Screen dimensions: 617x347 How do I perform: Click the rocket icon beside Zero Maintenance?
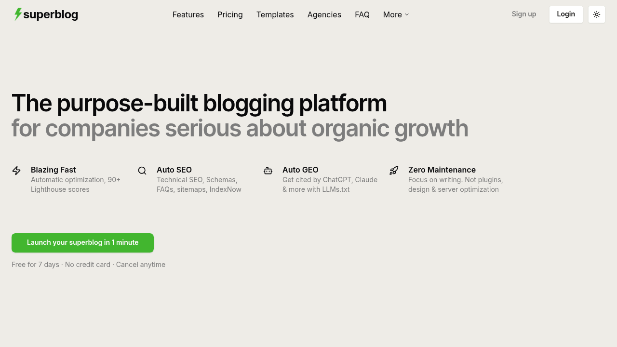tap(394, 171)
